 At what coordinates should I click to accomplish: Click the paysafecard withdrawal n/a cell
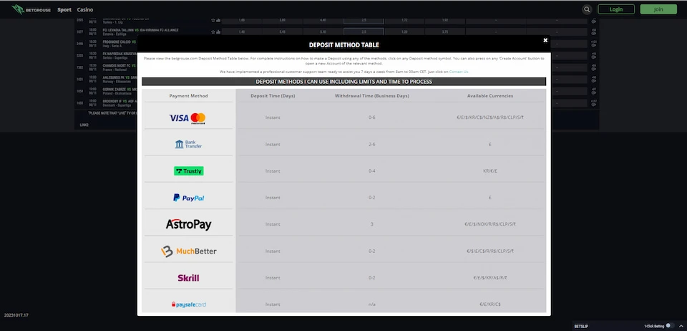pyautogui.click(x=372, y=304)
